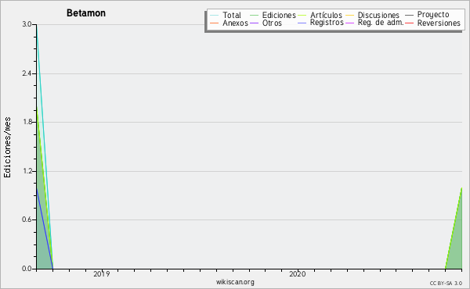The image size is (470, 289).
Task: Click the 'Ediciones/mes' y-axis title
Action: [x=8, y=148]
